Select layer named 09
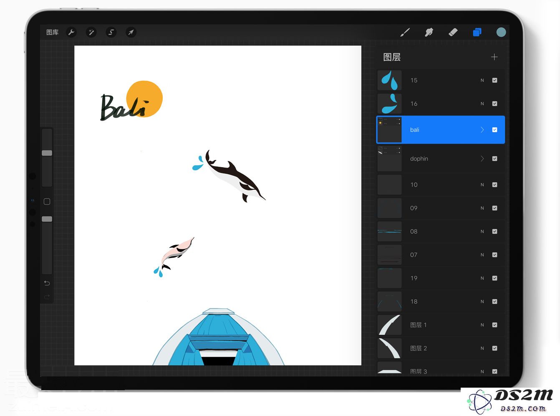560x416 pixels. 441,208
